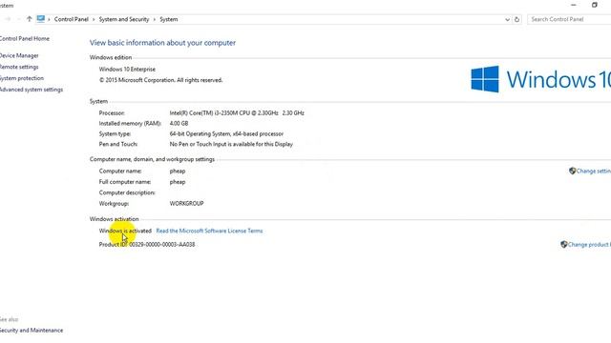611x343 pixels.
Task: Restore down the window
Action: (x=594, y=5)
